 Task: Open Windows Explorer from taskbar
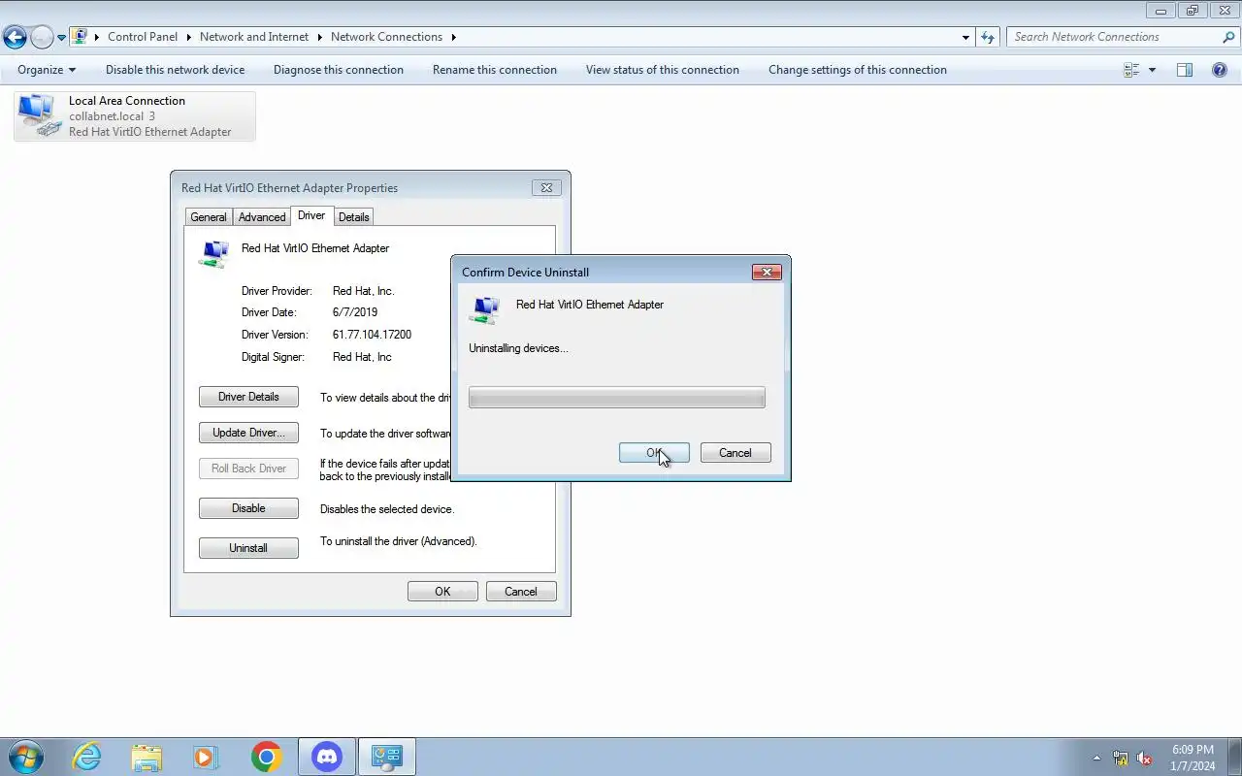tap(147, 757)
